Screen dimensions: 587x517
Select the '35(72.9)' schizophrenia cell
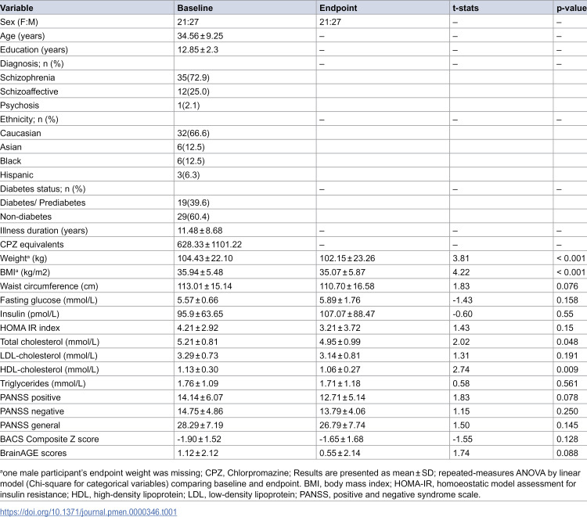coord(193,77)
